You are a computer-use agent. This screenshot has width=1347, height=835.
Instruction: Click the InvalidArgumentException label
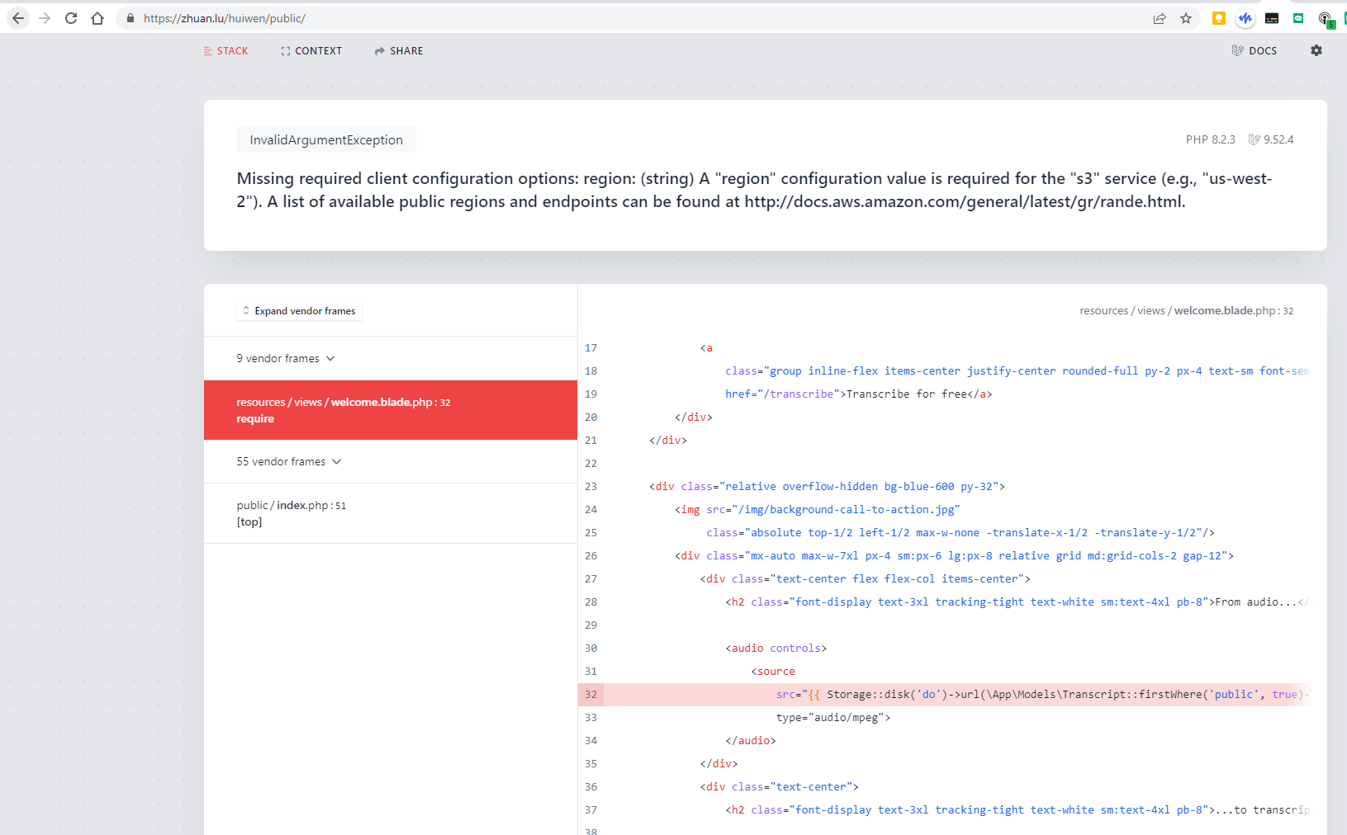click(326, 140)
